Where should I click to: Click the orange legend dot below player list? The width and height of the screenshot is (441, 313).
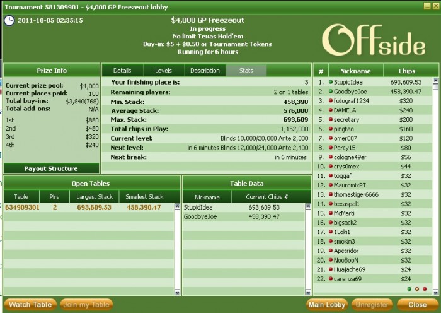coord(417,289)
